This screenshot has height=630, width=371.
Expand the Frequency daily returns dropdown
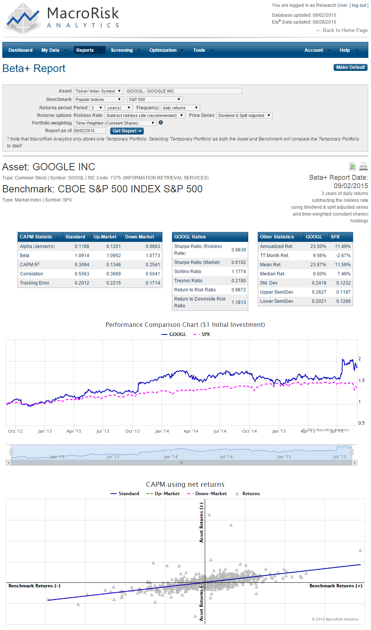click(x=180, y=108)
